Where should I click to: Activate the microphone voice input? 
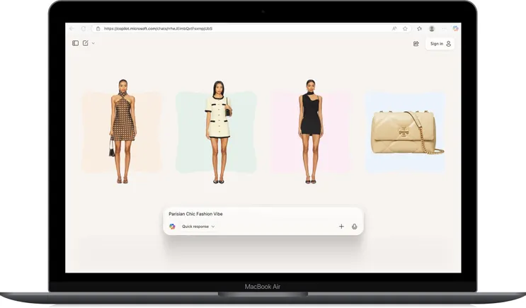click(354, 227)
